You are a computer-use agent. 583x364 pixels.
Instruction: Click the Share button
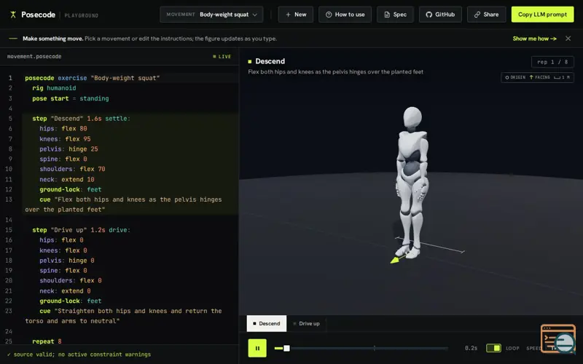(486, 15)
